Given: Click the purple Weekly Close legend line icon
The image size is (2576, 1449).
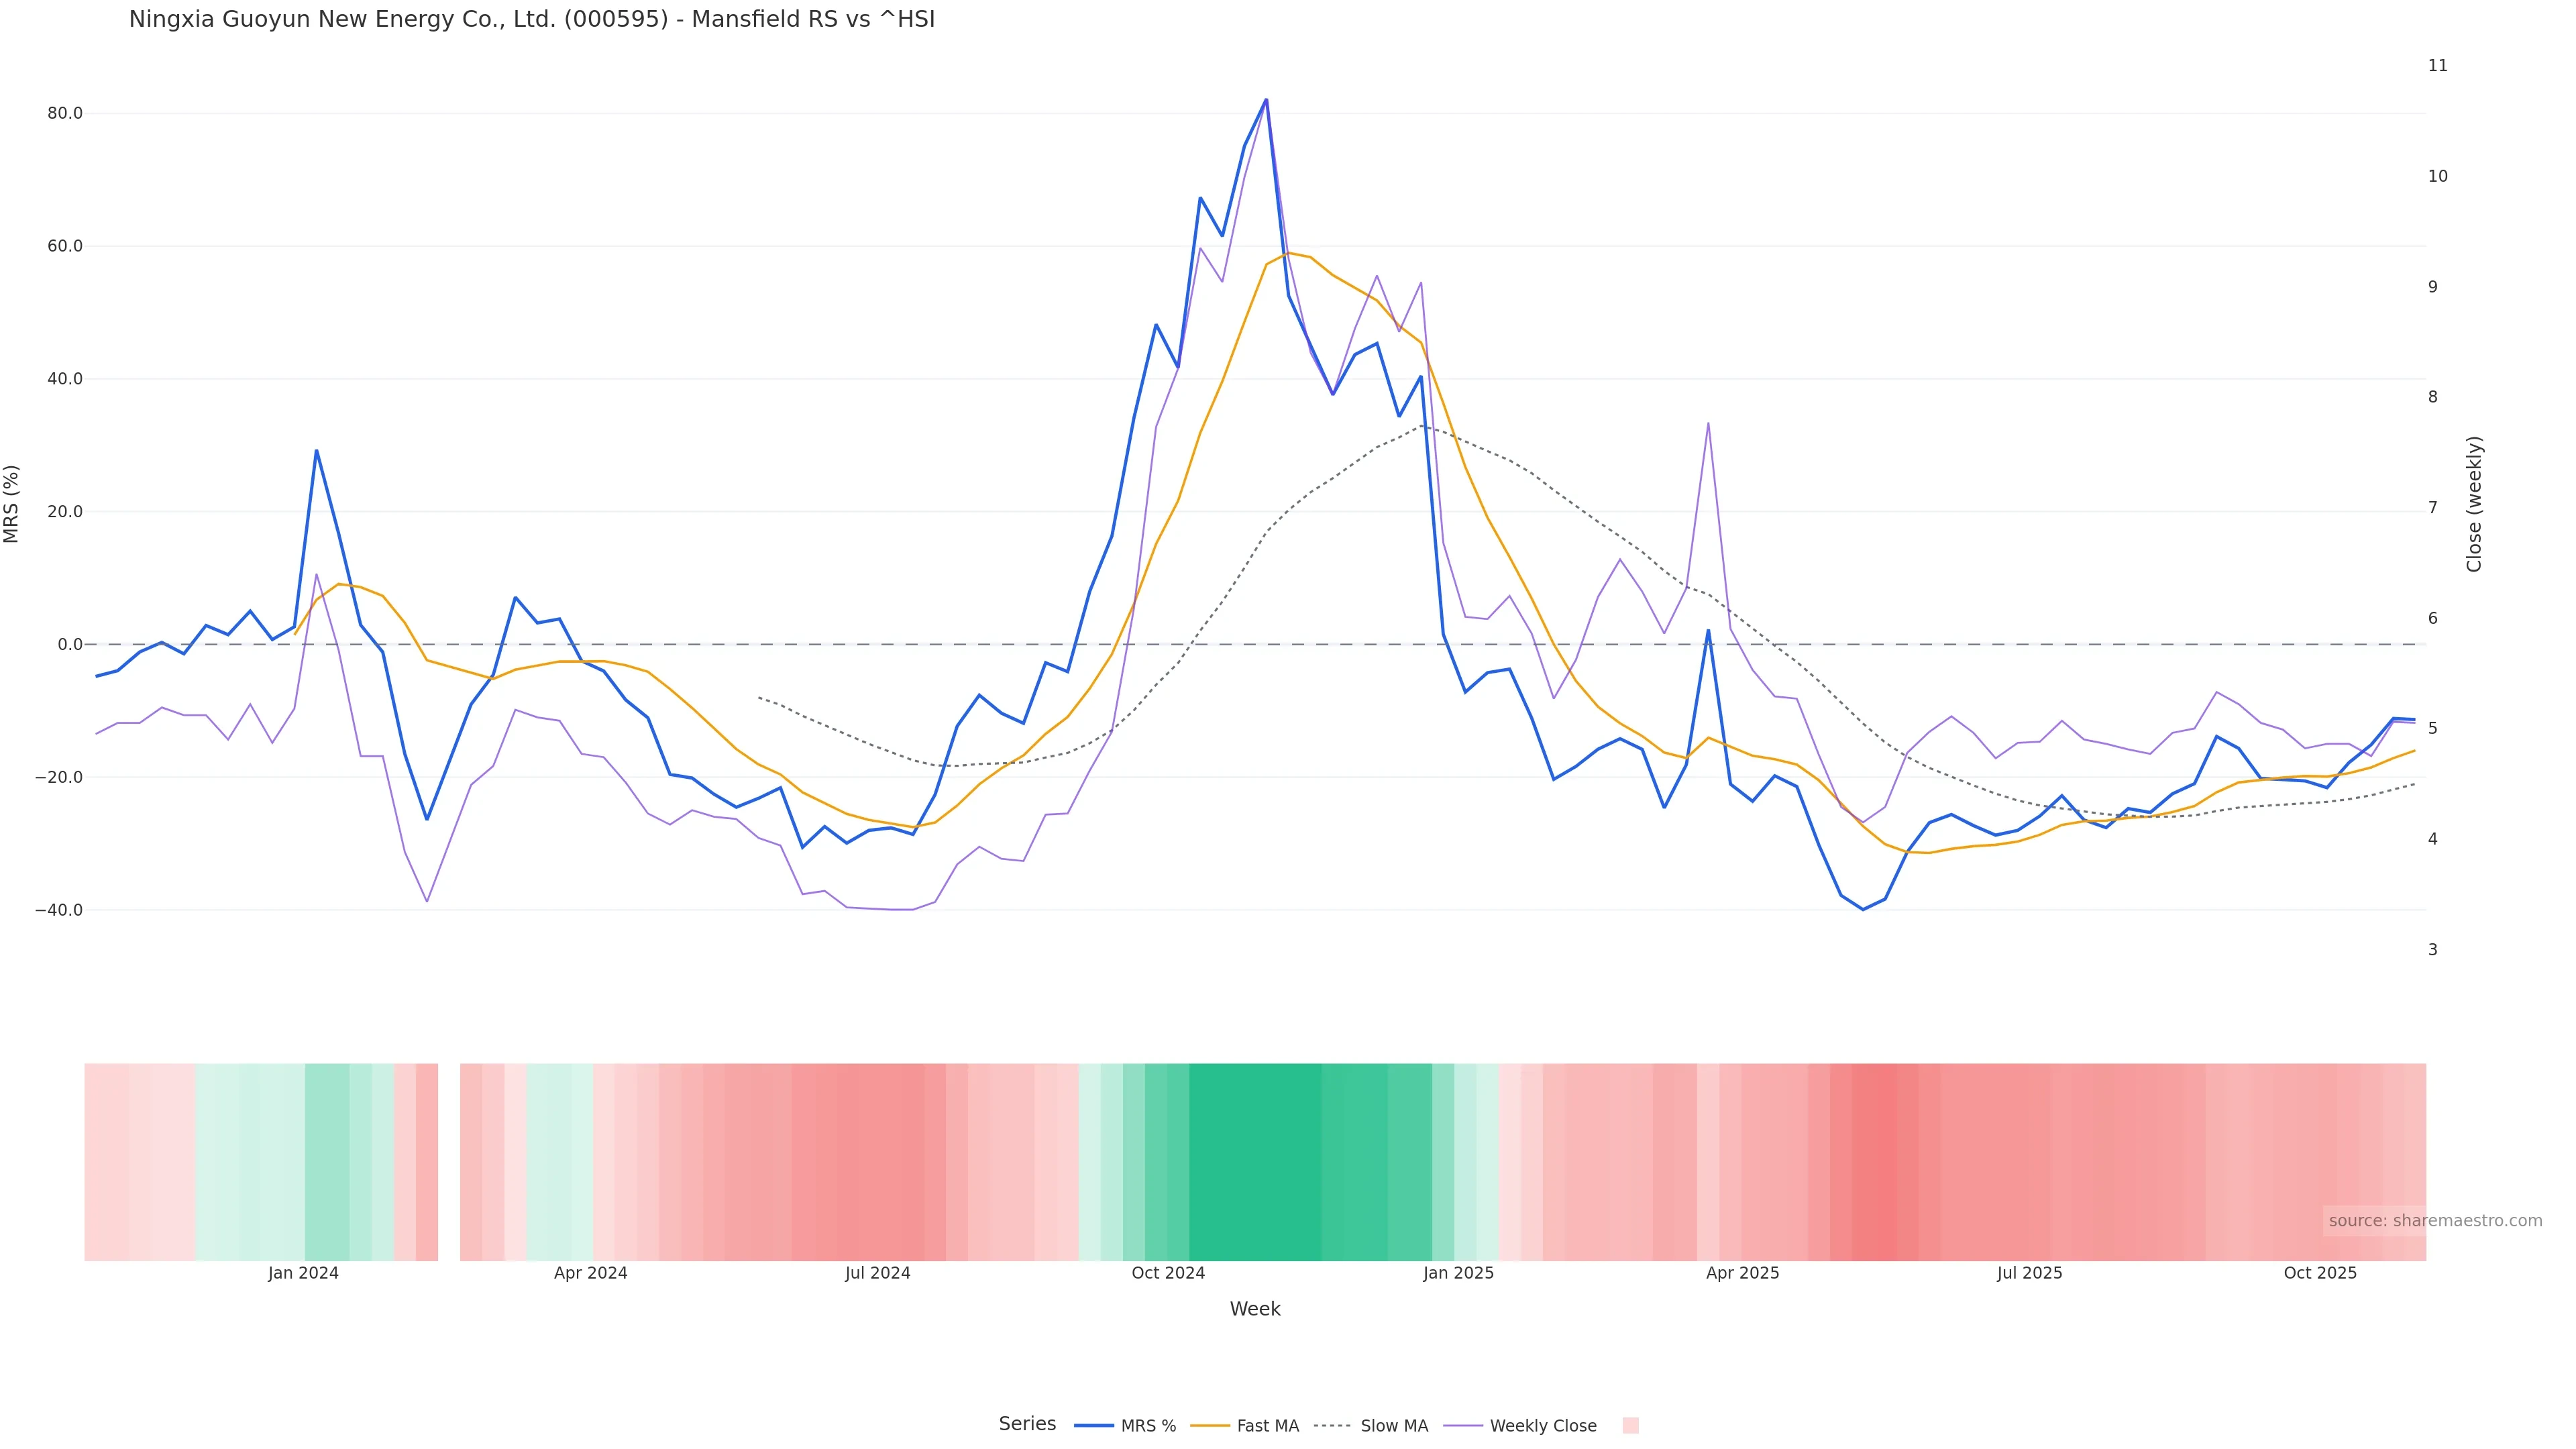Looking at the screenshot, I should 1463,1426.
